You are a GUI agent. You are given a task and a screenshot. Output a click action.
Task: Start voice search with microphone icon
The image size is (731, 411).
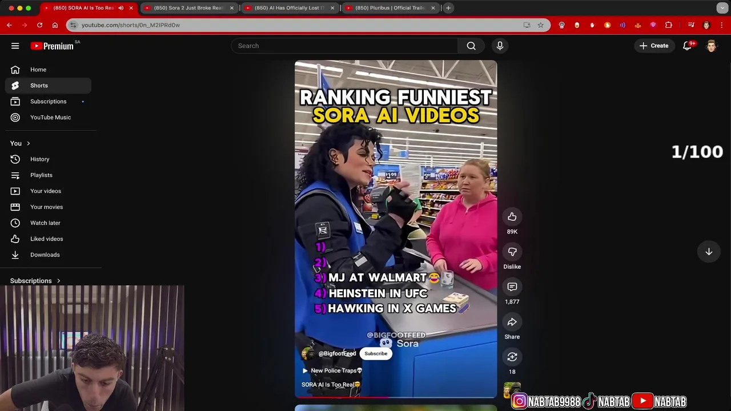(x=500, y=46)
